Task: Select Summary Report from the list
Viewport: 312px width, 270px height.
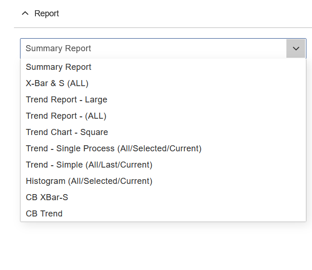Action: (59, 67)
